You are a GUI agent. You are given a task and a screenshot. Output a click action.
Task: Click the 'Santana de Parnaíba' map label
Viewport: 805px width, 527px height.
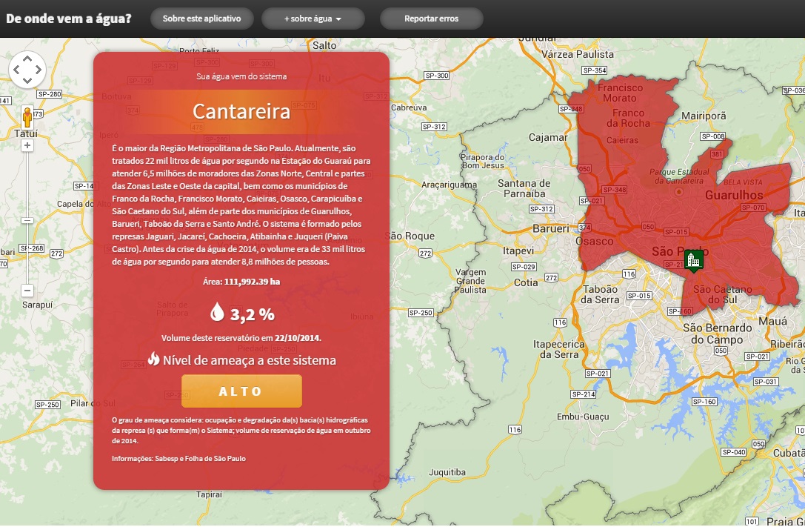[x=524, y=188]
